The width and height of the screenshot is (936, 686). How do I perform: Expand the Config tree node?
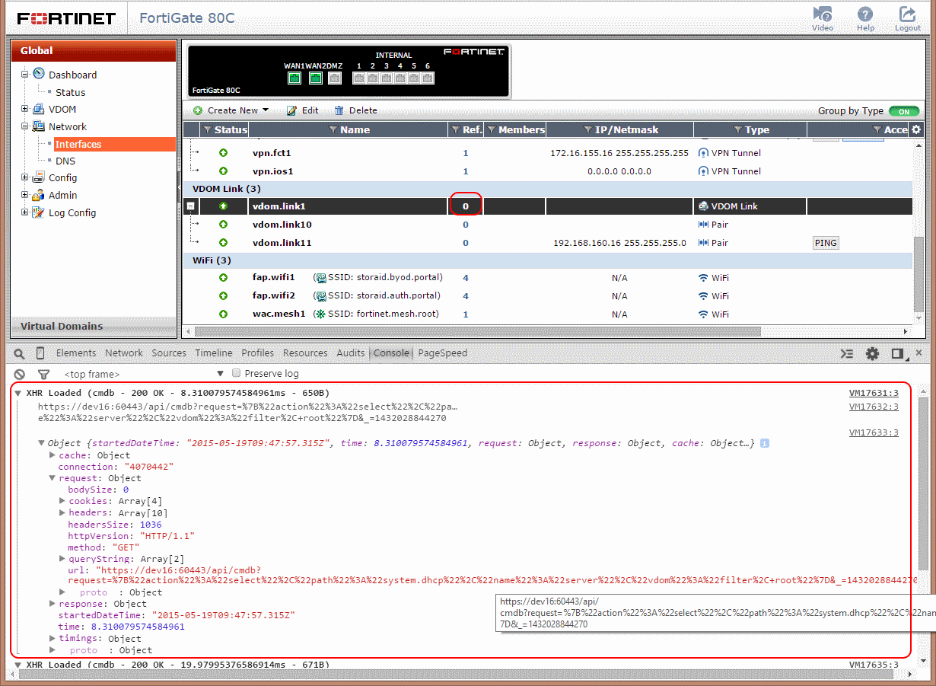[24, 177]
